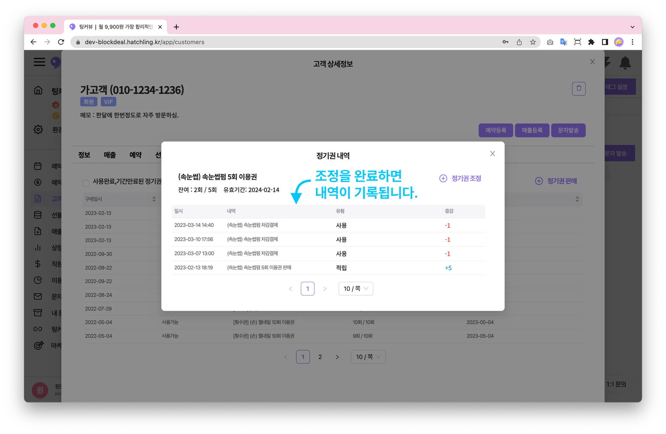This screenshot has height=434, width=666.
Task: Close the 정기권 내역 dialog
Action: [492, 153]
